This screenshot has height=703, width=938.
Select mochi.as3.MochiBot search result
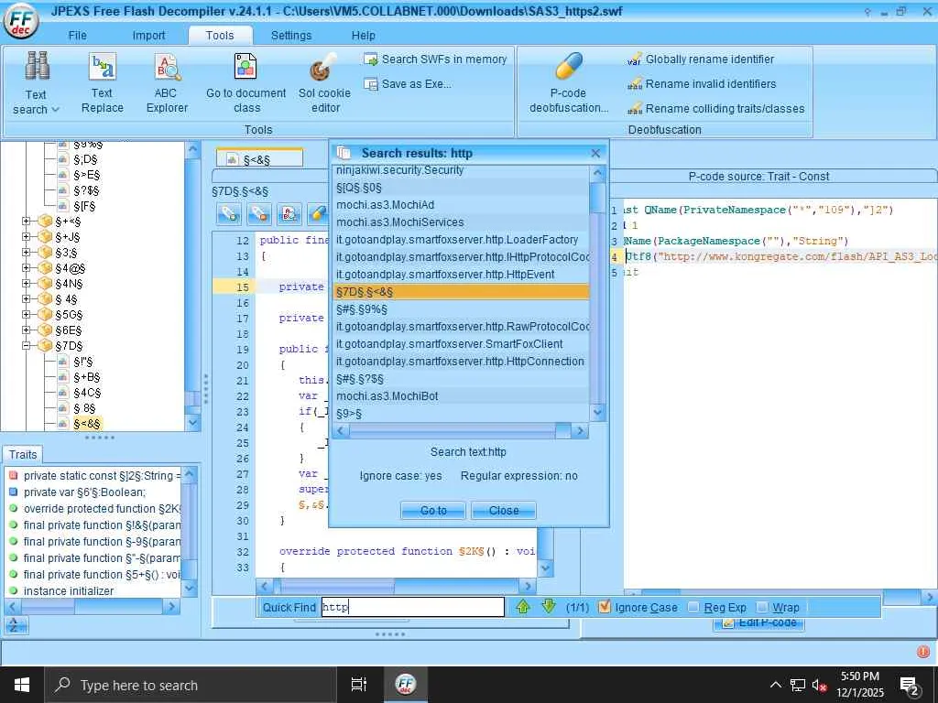(x=462, y=395)
